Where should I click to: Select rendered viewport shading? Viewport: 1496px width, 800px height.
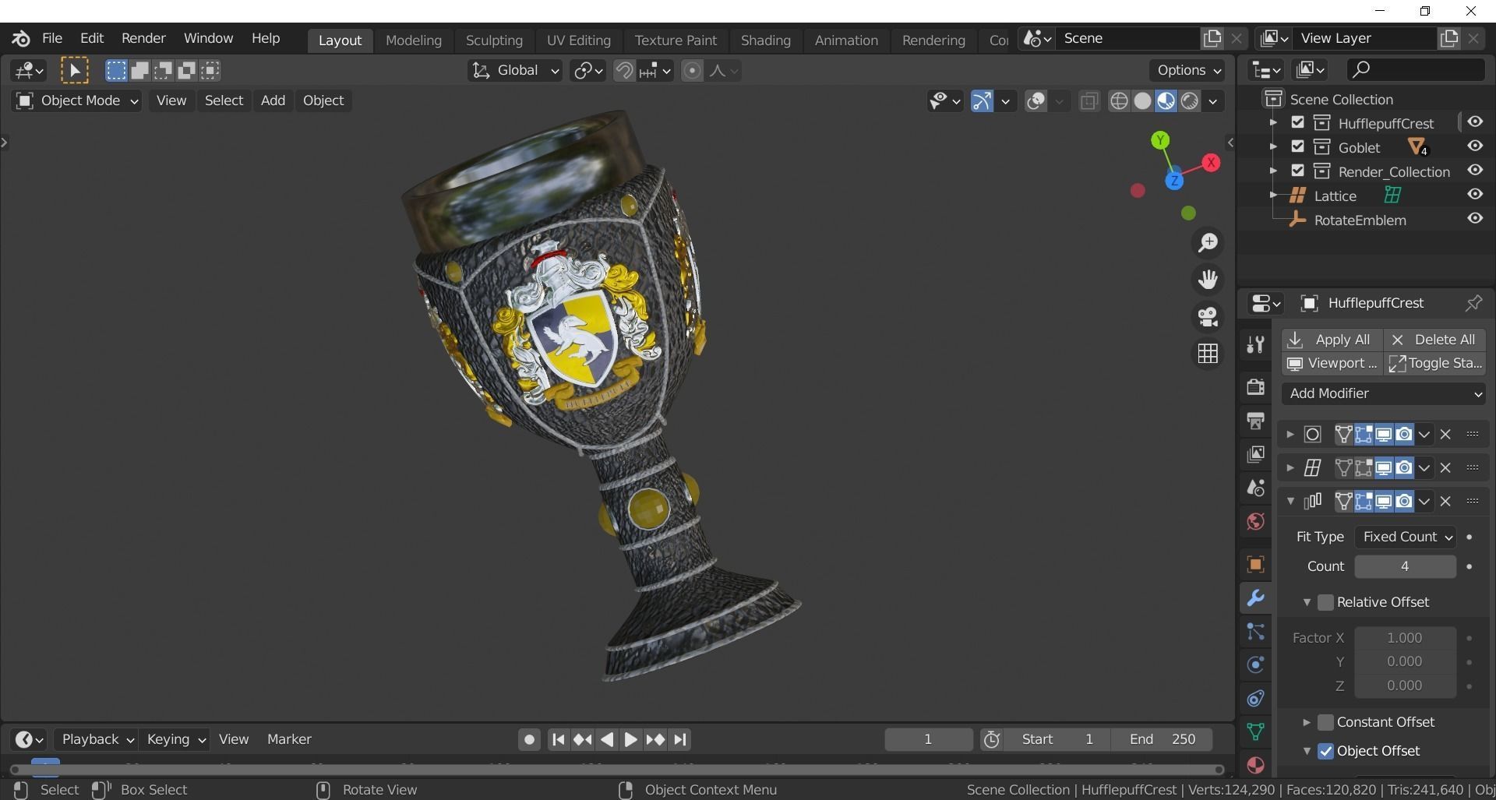click(x=1189, y=101)
